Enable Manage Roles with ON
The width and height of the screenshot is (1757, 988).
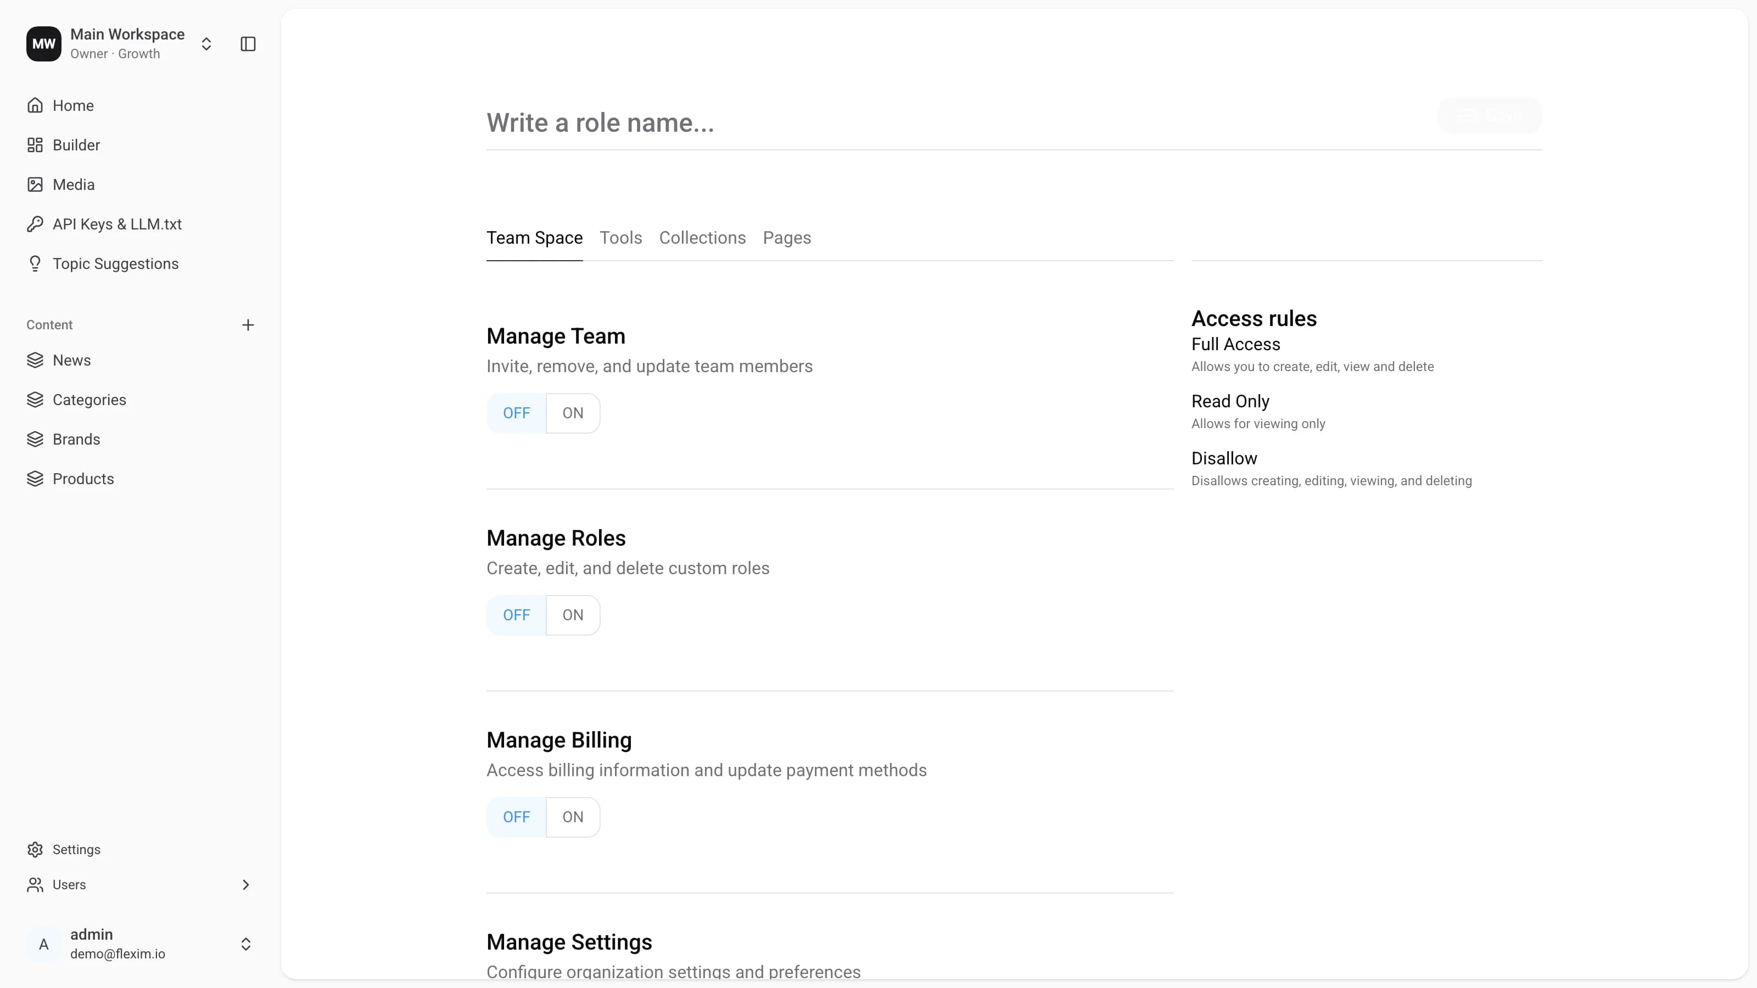[573, 615]
